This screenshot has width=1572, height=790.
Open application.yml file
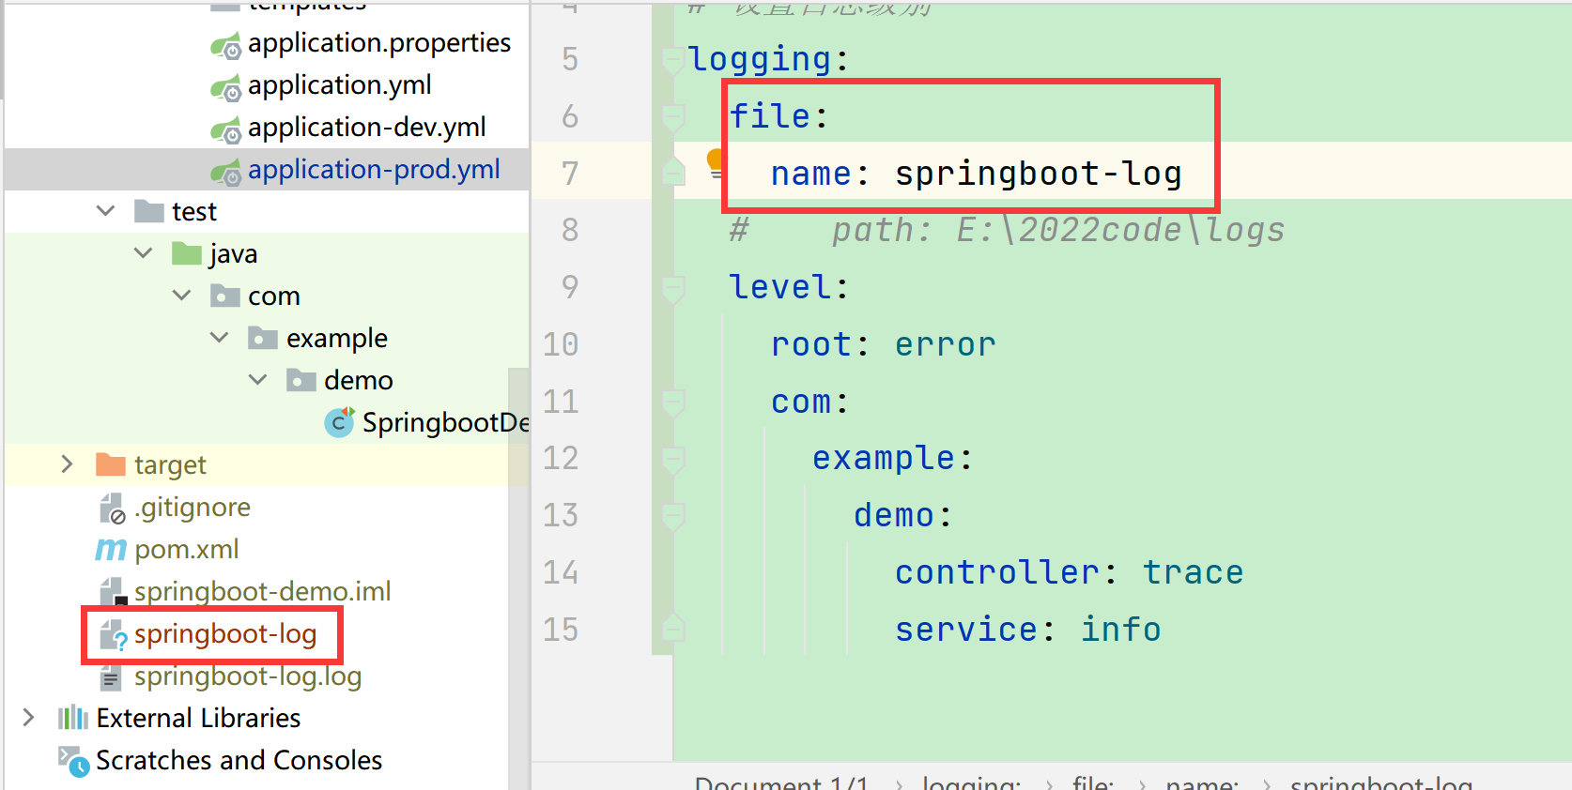340,85
